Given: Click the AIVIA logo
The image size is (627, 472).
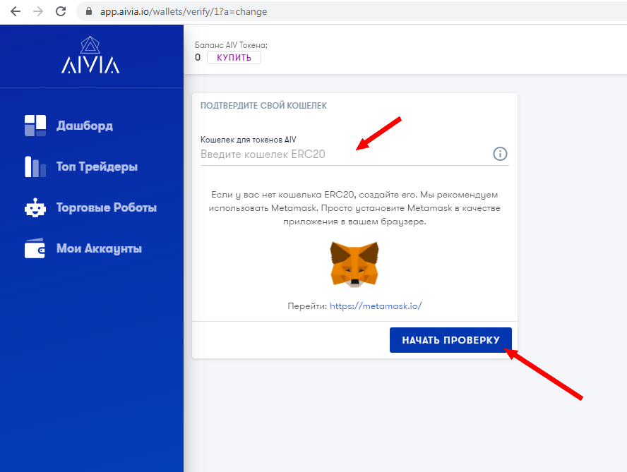Looking at the screenshot, I should click(x=90, y=55).
